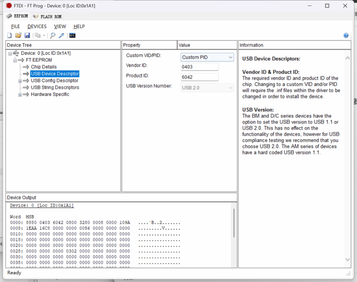Screen dimensions: 357x282
Task: Click the Information panel header
Action: coord(295,45)
